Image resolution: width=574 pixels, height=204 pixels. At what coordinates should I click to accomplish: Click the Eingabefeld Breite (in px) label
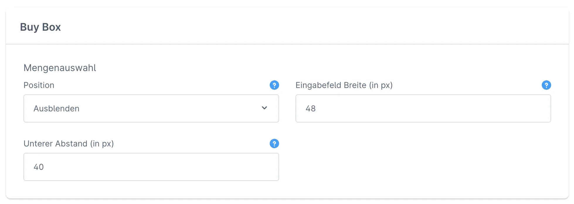point(344,85)
